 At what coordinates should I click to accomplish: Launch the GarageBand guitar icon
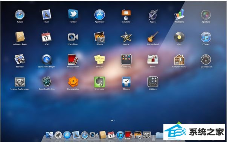click(153, 37)
